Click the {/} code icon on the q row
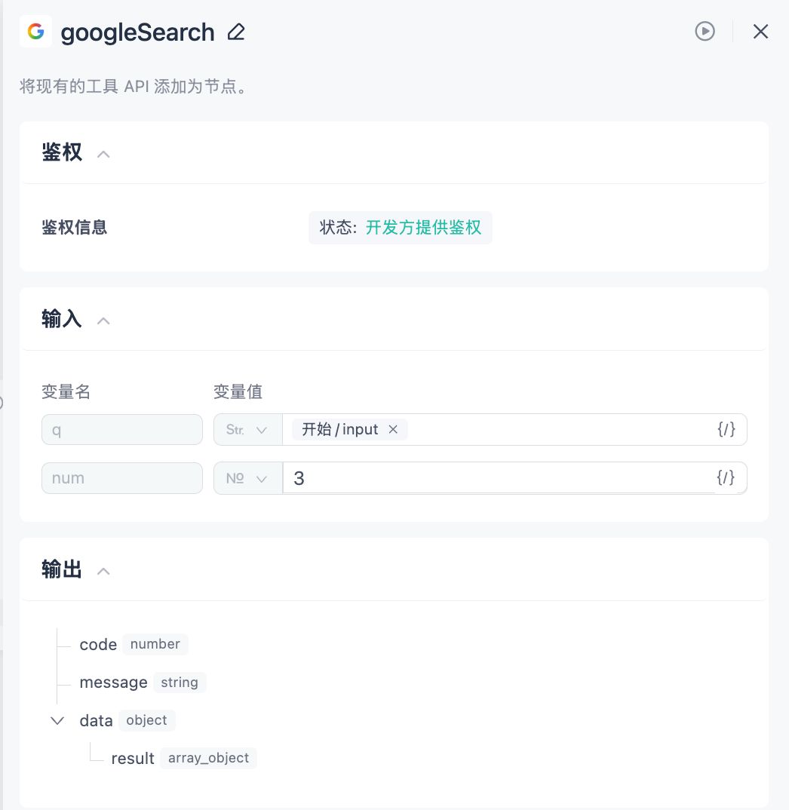Screen dimensions: 789x810 (726, 429)
